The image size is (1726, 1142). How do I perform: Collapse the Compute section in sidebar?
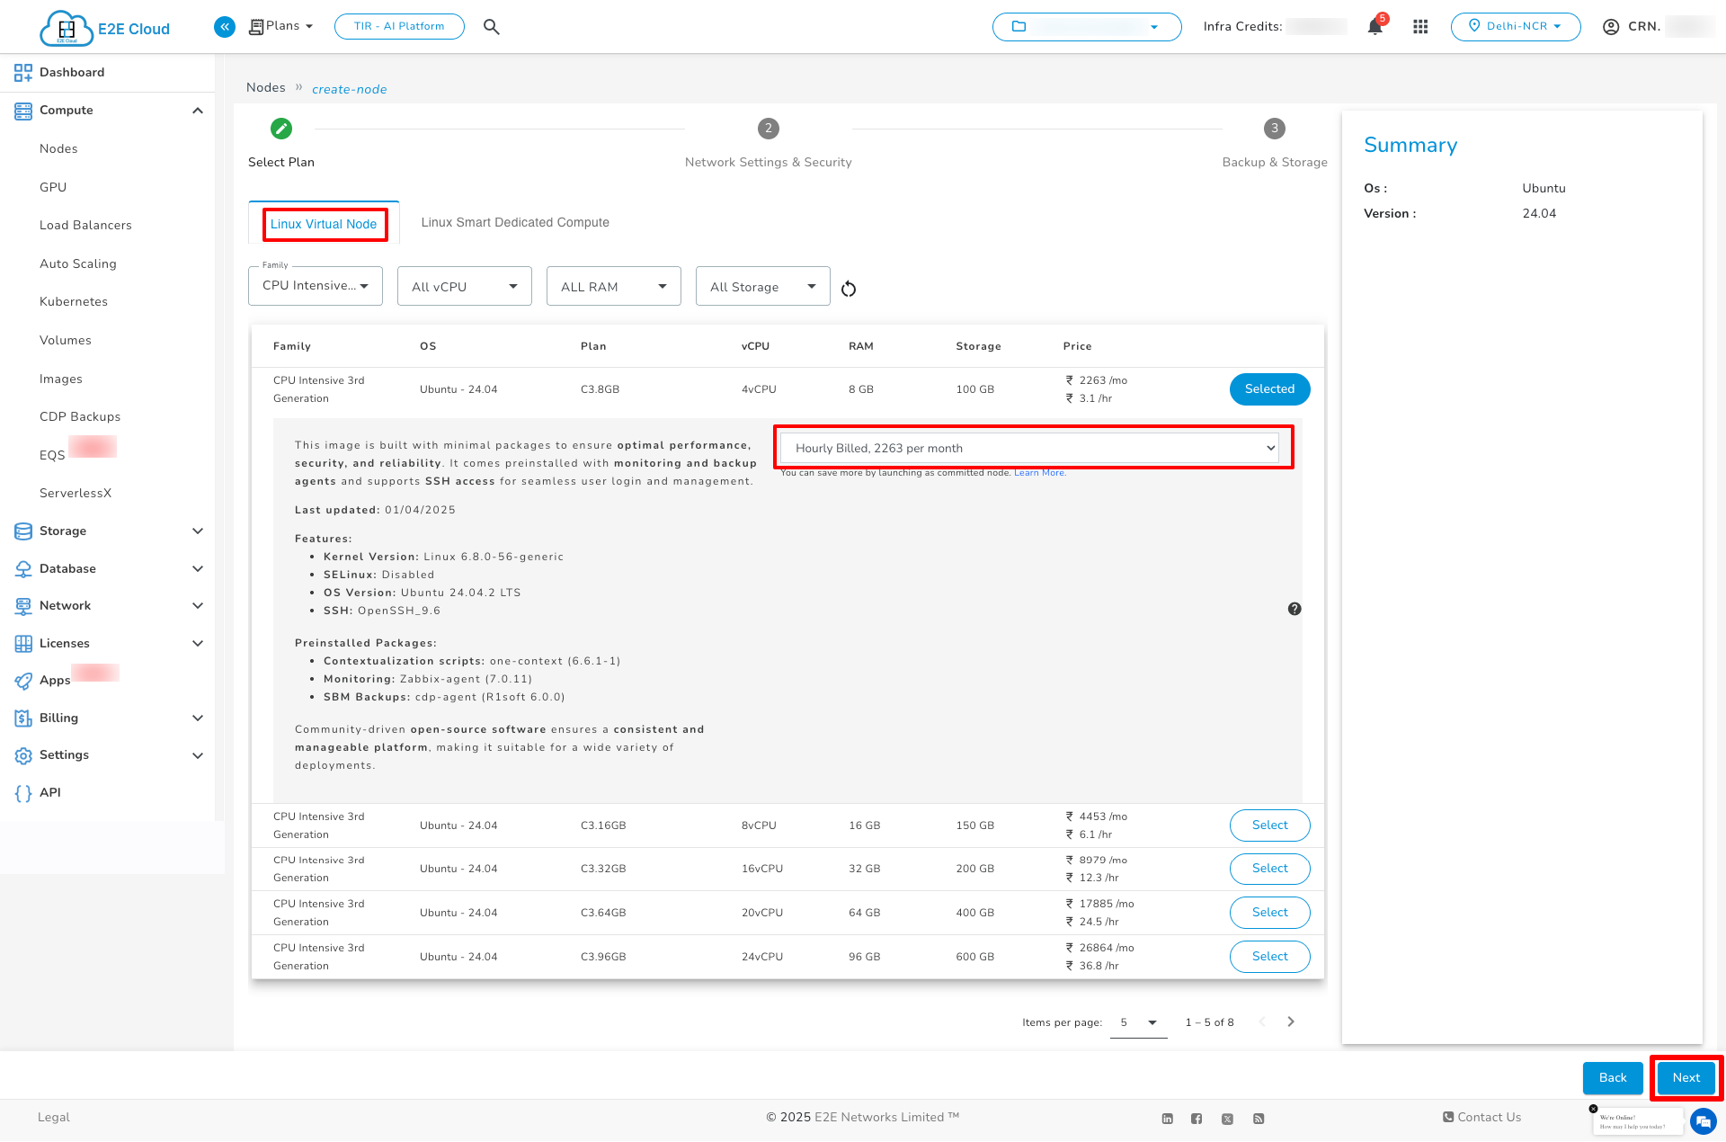(x=197, y=110)
